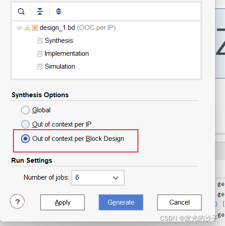Select the Simulation tree item

60,66
